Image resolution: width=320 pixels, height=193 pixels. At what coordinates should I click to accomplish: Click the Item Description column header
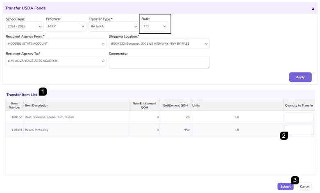click(x=76, y=105)
